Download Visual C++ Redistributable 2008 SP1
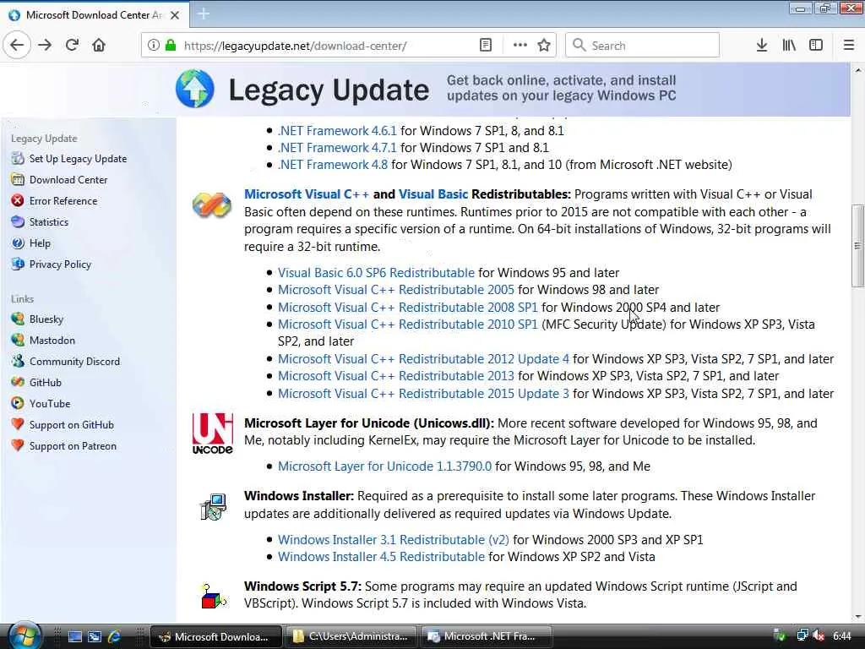Image resolution: width=865 pixels, height=649 pixels. pyautogui.click(x=408, y=308)
